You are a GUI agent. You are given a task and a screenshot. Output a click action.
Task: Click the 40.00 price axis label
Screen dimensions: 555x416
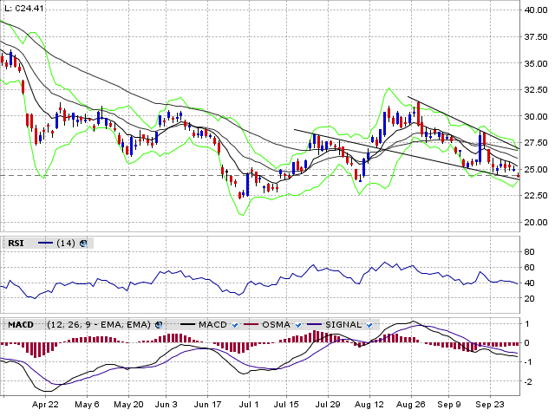pos(535,10)
